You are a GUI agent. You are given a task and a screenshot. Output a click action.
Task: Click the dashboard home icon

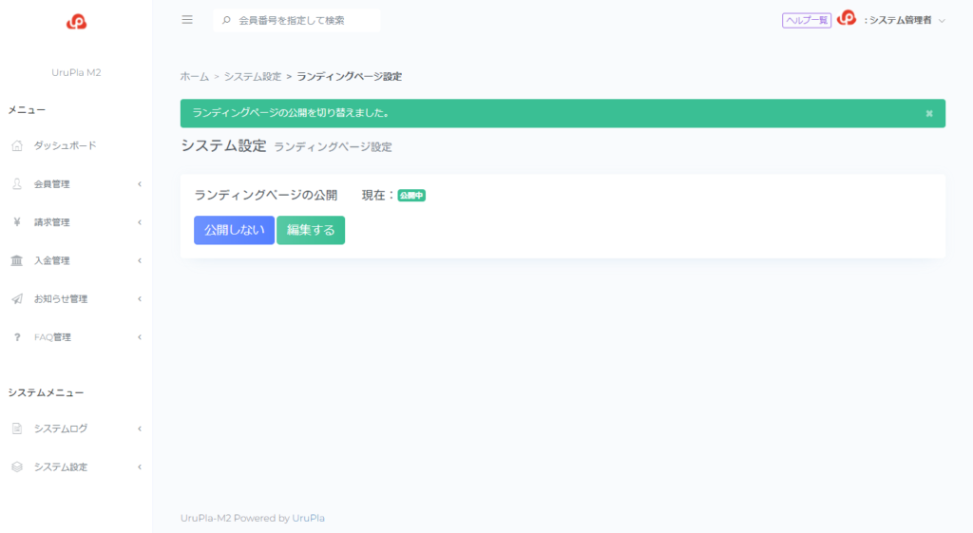[x=17, y=145]
